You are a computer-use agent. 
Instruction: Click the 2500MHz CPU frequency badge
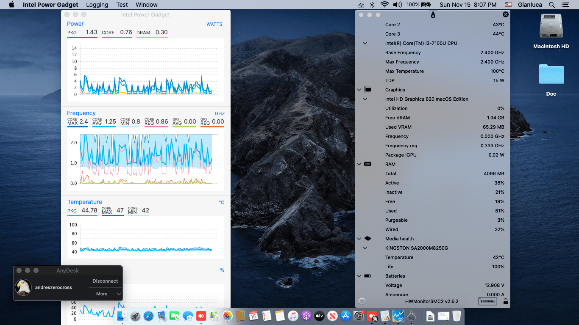click(487, 301)
